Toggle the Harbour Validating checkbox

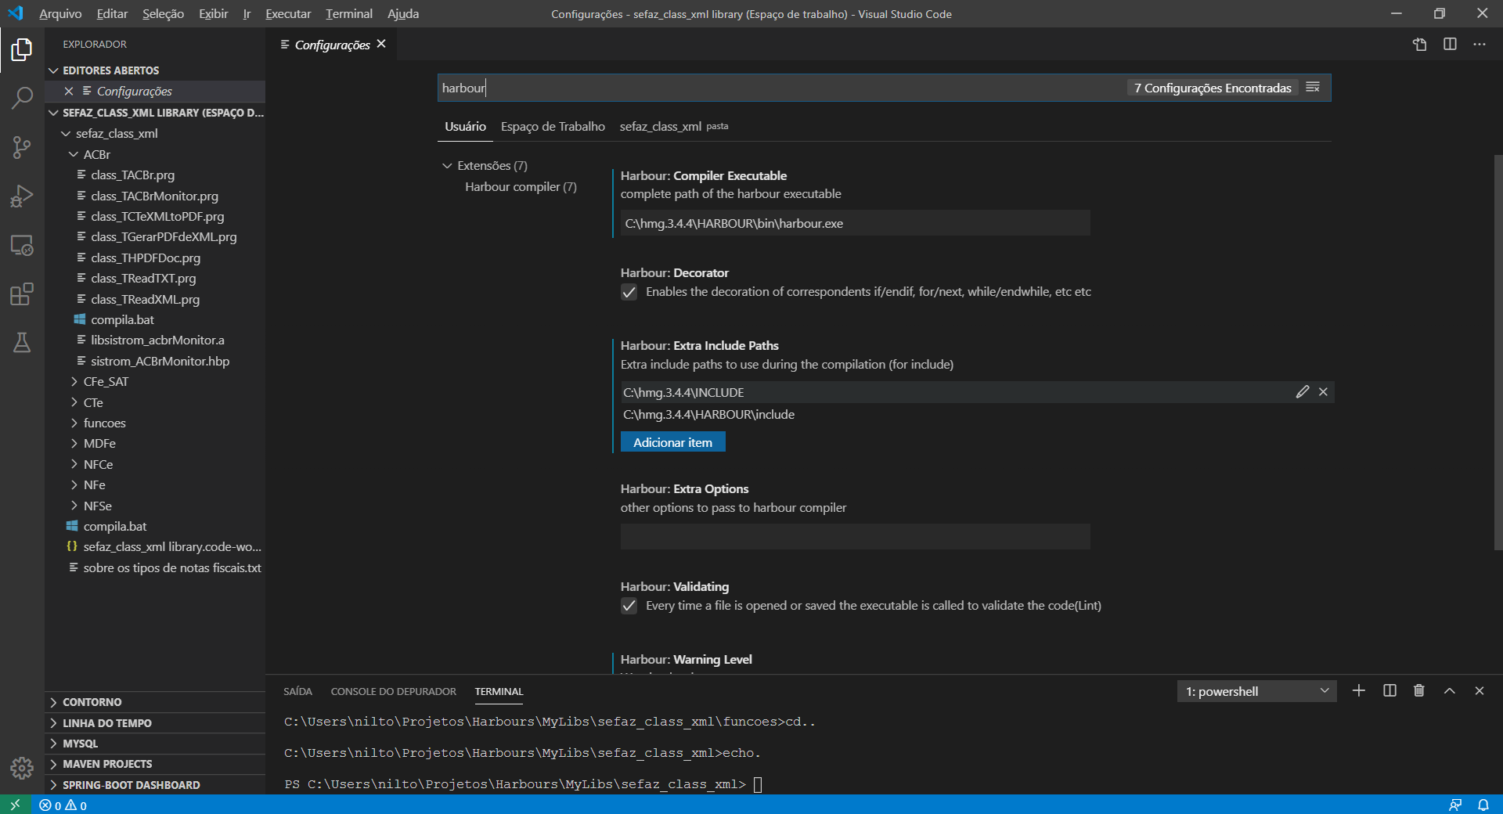coord(629,606)
